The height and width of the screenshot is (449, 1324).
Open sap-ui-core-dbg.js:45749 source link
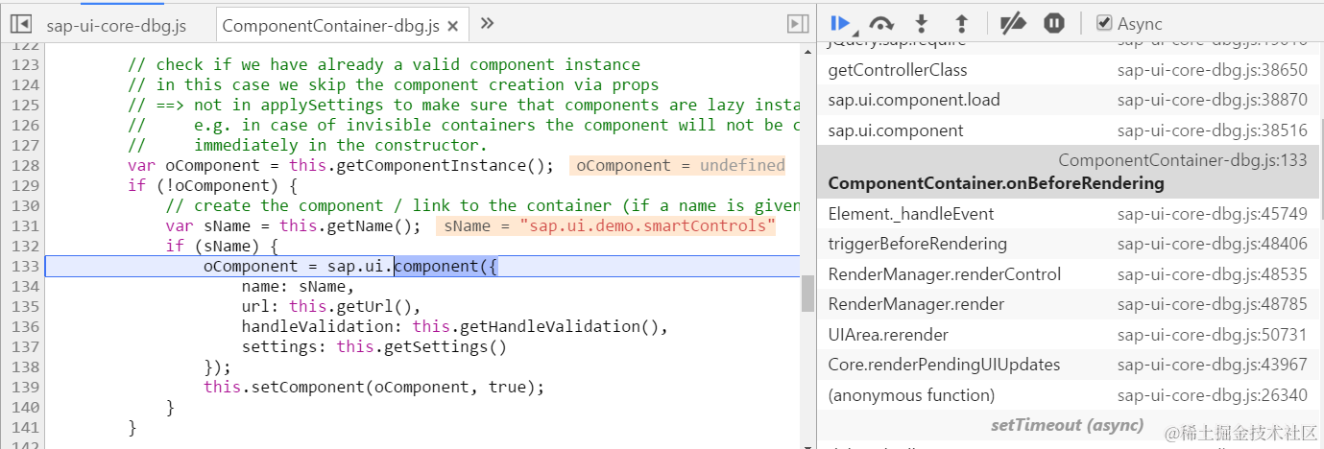pyautogui.click(x=1212, y=214)
